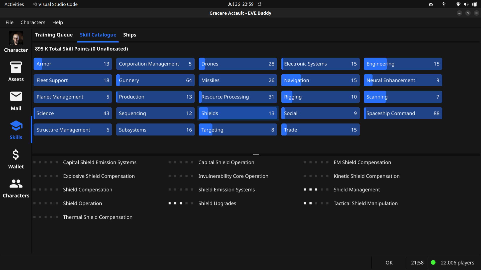
Task: Open the Help menu
Action: (x=58, y=22)
